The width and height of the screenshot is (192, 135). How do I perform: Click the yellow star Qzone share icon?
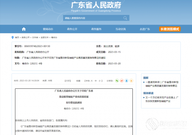coord(132,80)
